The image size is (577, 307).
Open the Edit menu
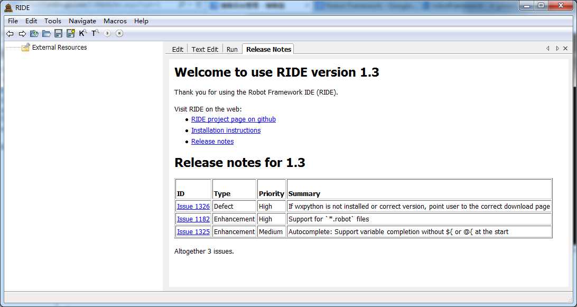[31, 21]
